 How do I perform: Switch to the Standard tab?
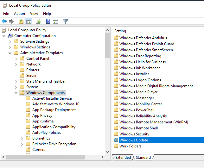[x=143, y=158]
